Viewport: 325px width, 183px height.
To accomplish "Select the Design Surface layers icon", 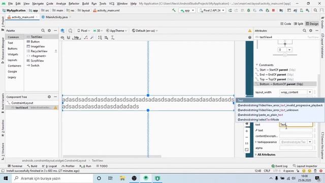I will 62,30.
